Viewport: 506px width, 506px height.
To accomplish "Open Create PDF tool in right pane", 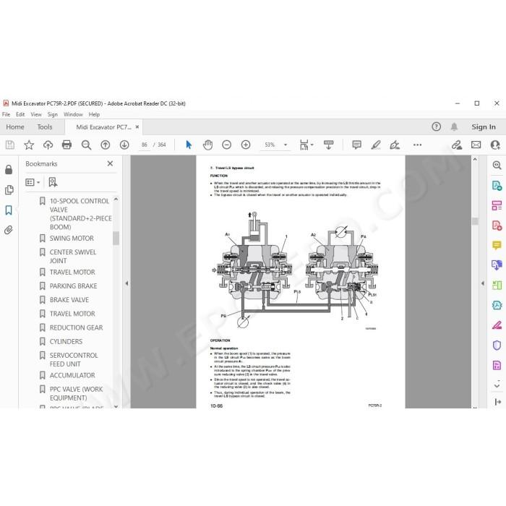I will (x=497, y=226).
